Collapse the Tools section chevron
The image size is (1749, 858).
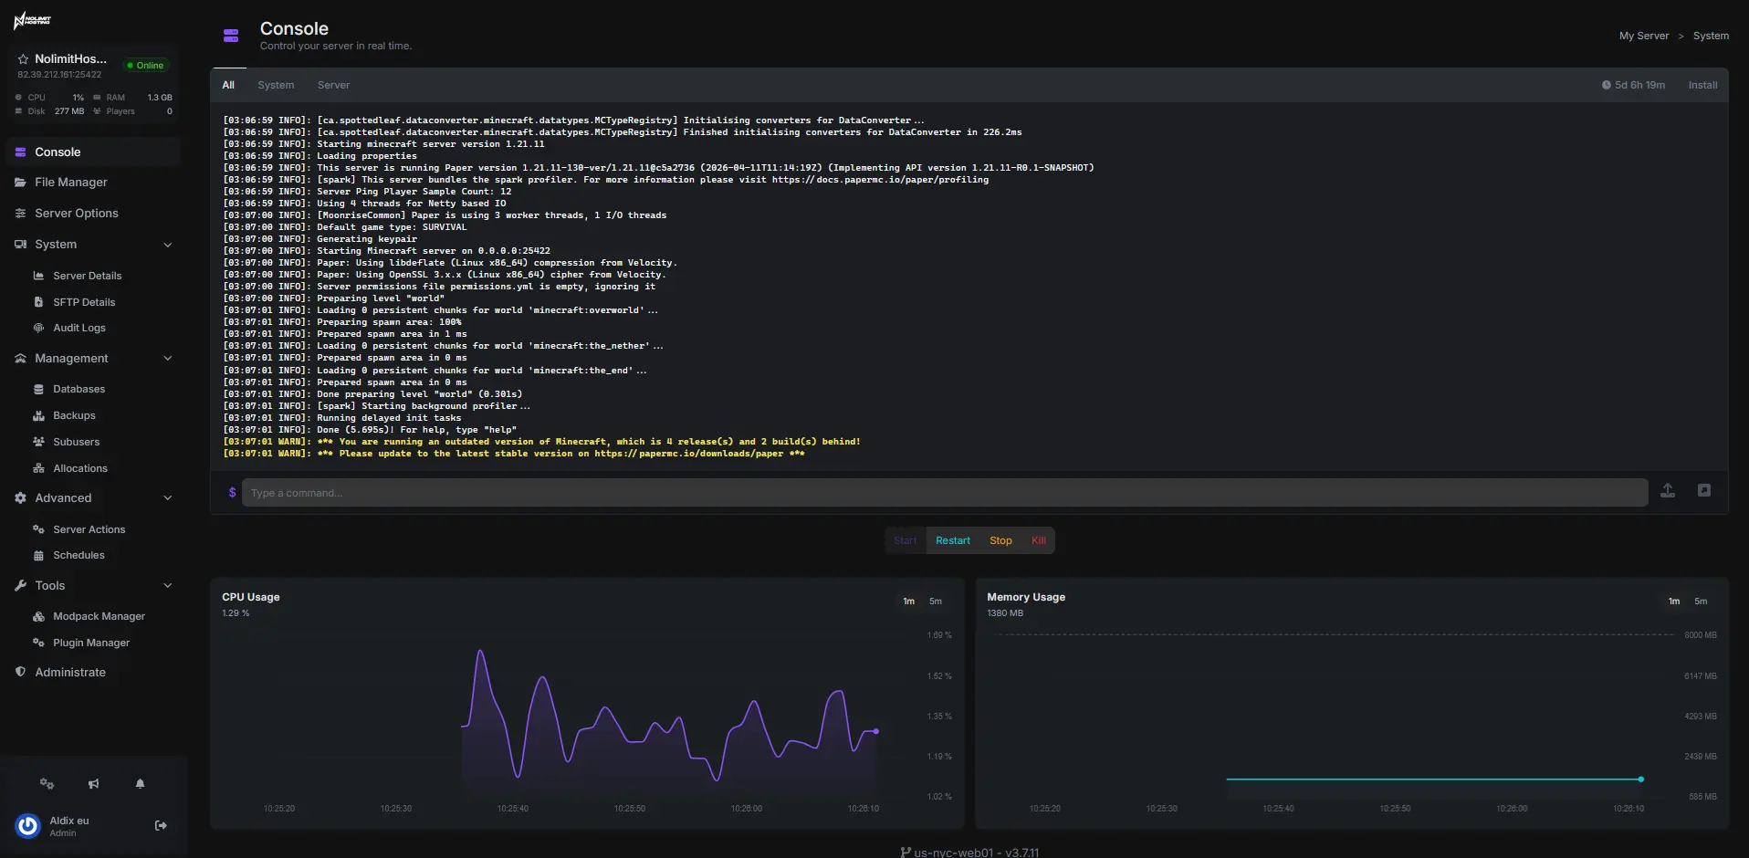click(x=168, y=586)
